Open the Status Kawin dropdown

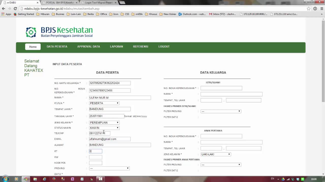(104, 128)
